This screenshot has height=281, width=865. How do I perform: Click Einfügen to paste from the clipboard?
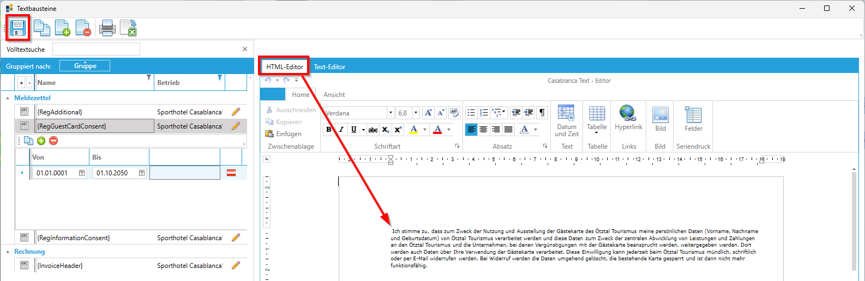[283, 133]
